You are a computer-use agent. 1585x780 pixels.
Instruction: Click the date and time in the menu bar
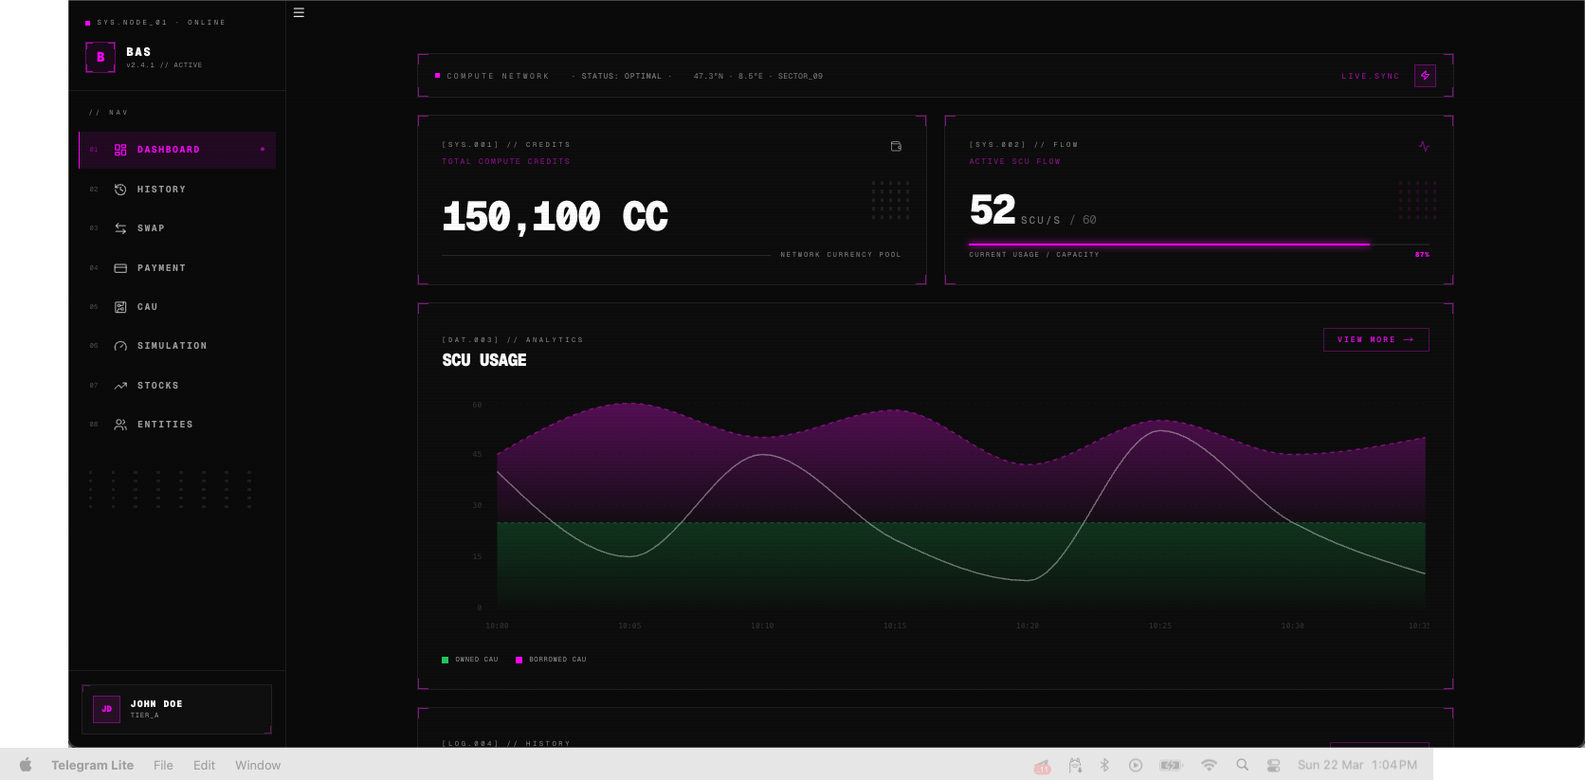click(1357, 765)
